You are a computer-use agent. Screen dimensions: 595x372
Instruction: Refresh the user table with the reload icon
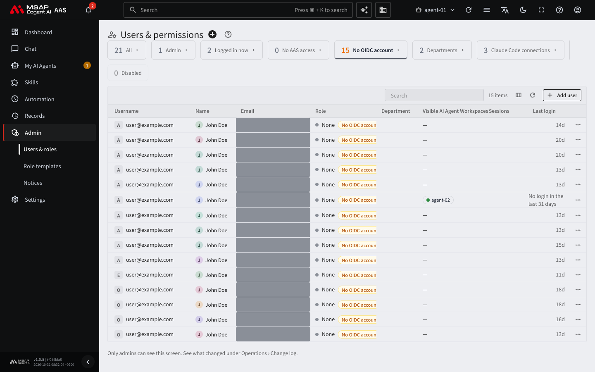point(533,95)
